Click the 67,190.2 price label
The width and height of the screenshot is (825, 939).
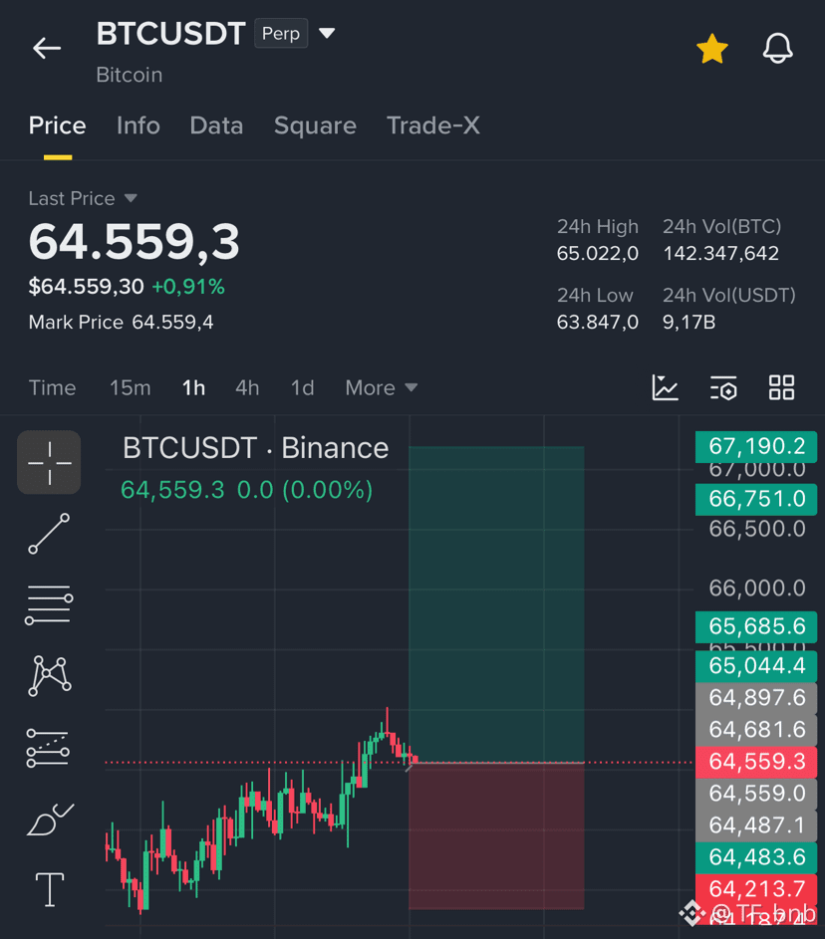756,446
